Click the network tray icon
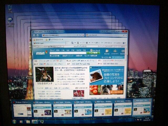168x126 pixels. pyautogui.click(x=141, y=120)
